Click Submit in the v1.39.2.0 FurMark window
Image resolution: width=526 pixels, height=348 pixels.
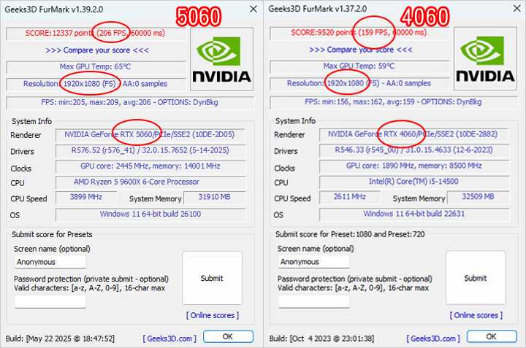pyautogui.click(x=212, y=278)
